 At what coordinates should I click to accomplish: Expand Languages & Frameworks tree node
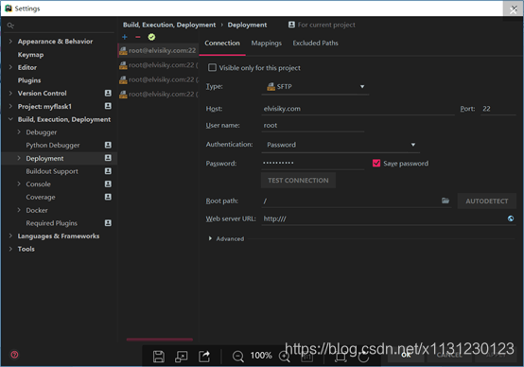pyautogui.click(x=10, y=236)
